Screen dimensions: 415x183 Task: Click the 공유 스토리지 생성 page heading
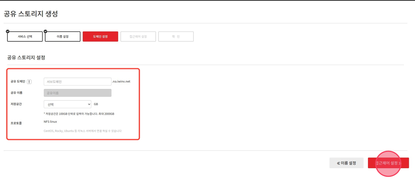coord(31,14)
